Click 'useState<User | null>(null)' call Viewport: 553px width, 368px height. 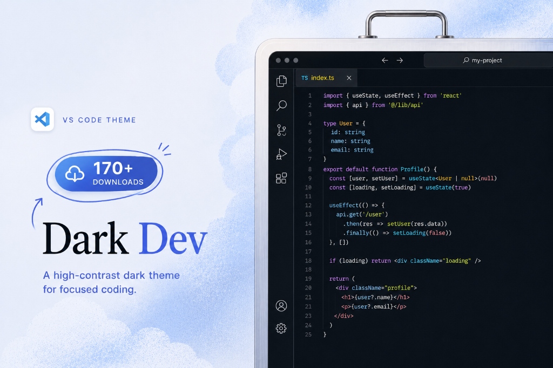pyautogui.click(x=453, y=179)
